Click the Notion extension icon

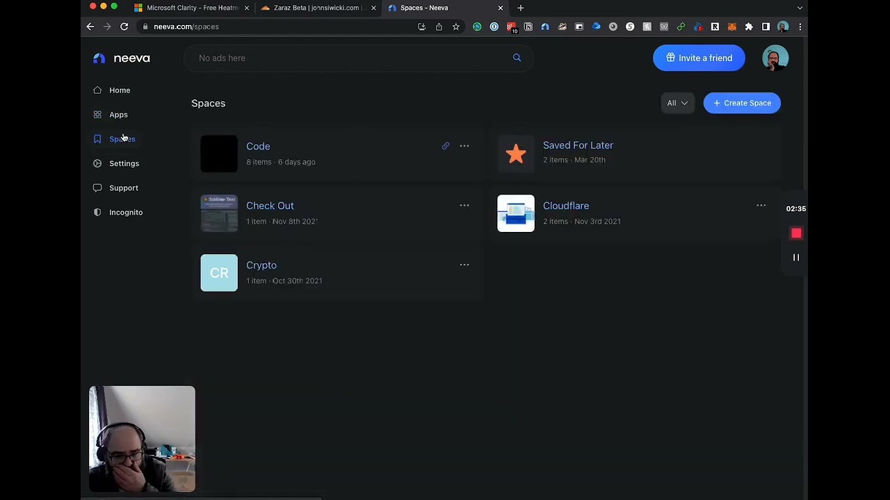pos(528,26)
